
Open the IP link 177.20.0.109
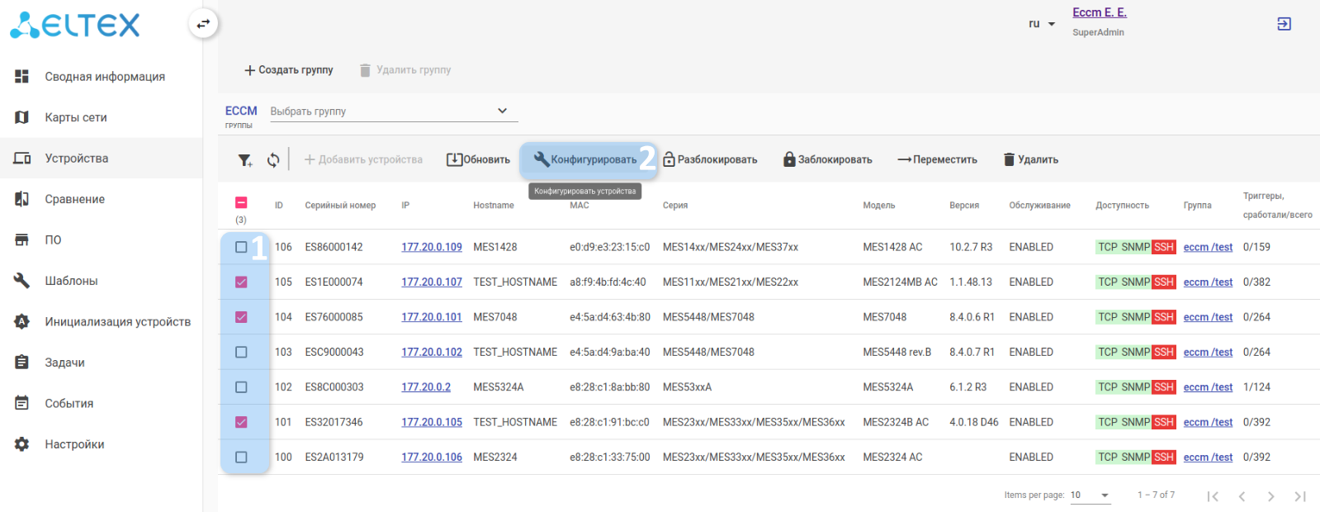432,247
